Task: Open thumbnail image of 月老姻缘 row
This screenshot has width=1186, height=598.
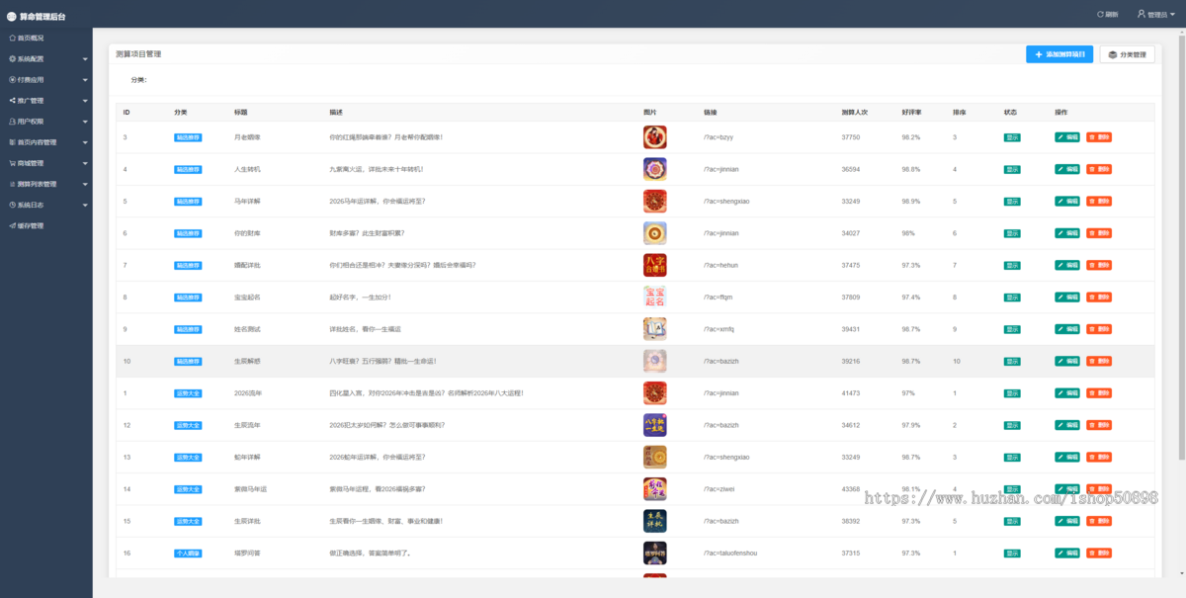Action: point(654,137)
